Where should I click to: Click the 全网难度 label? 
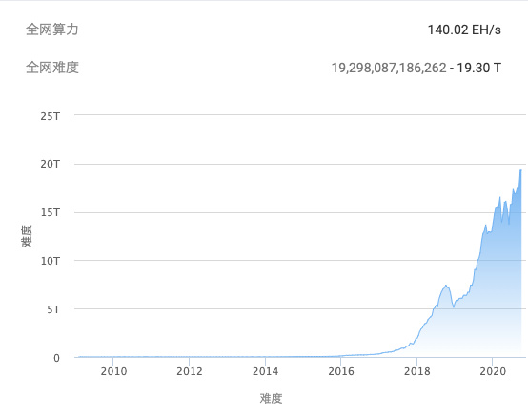pos(52,68)
